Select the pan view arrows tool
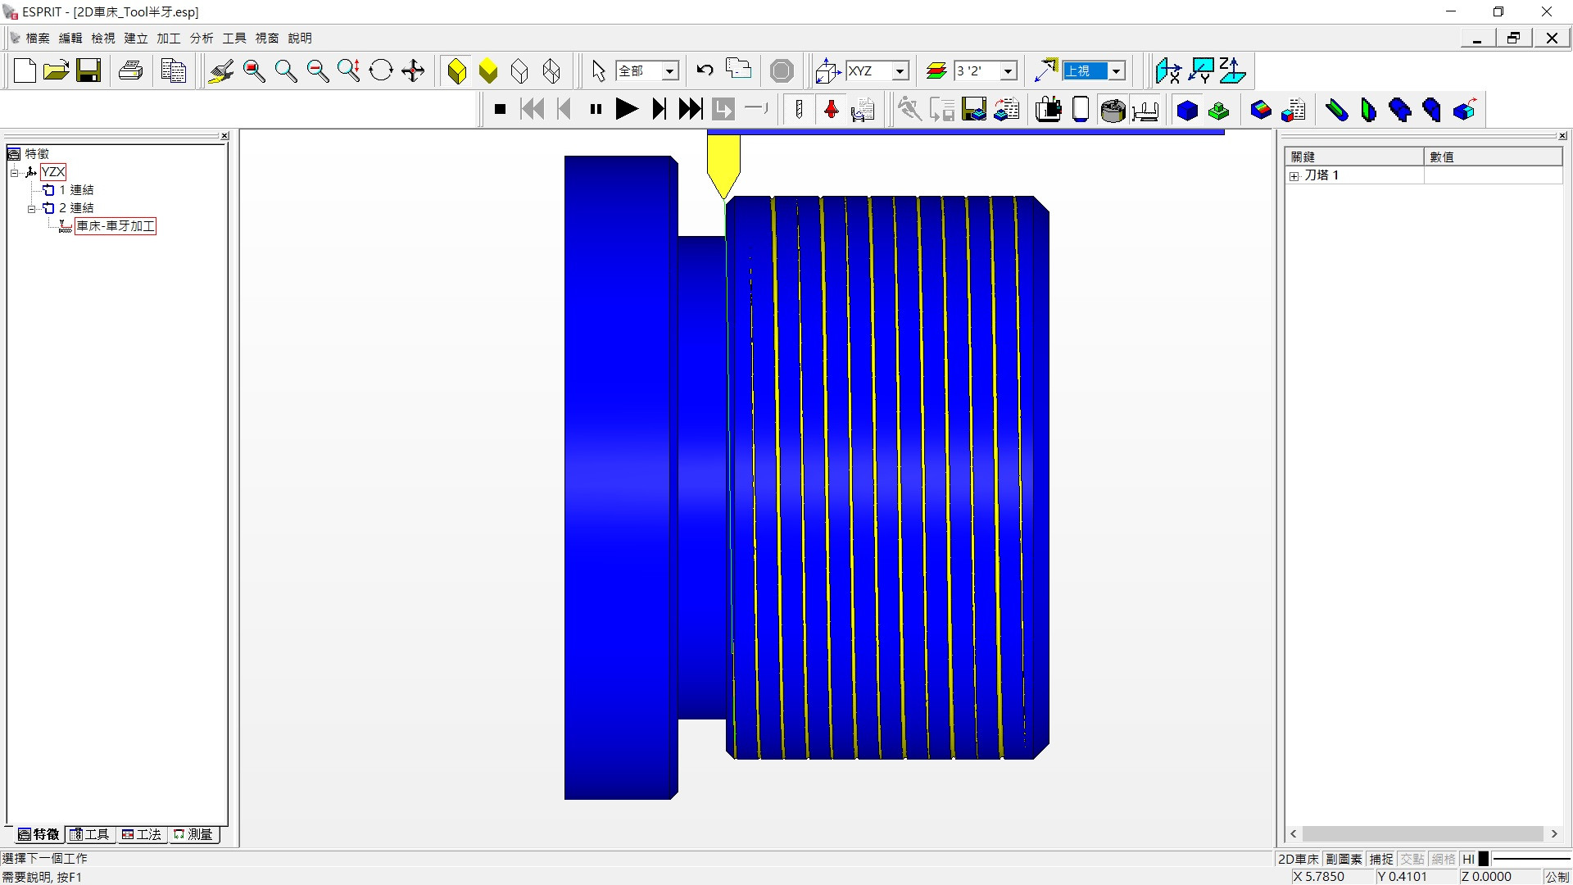1573x885 pixels. [x=413, y=71]
